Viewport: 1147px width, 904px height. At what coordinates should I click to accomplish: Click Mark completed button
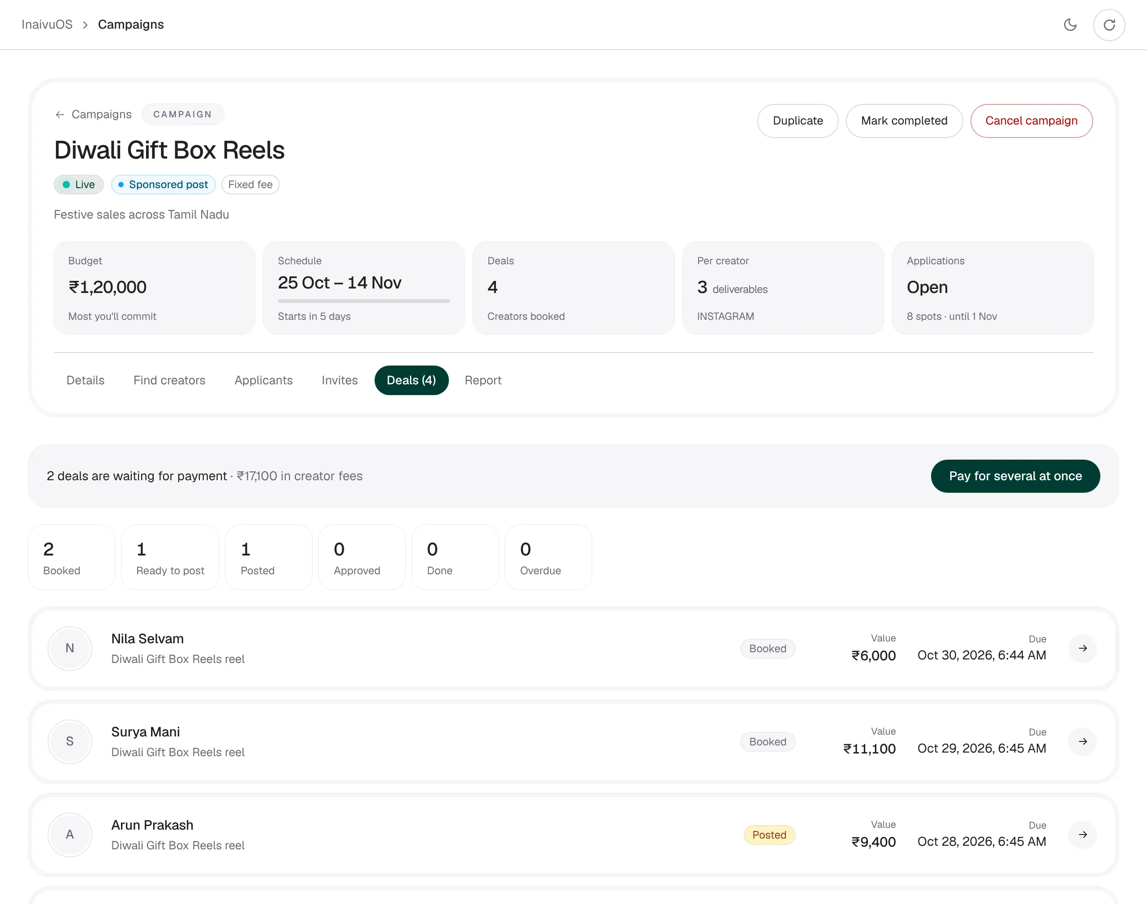pos(904,121)
